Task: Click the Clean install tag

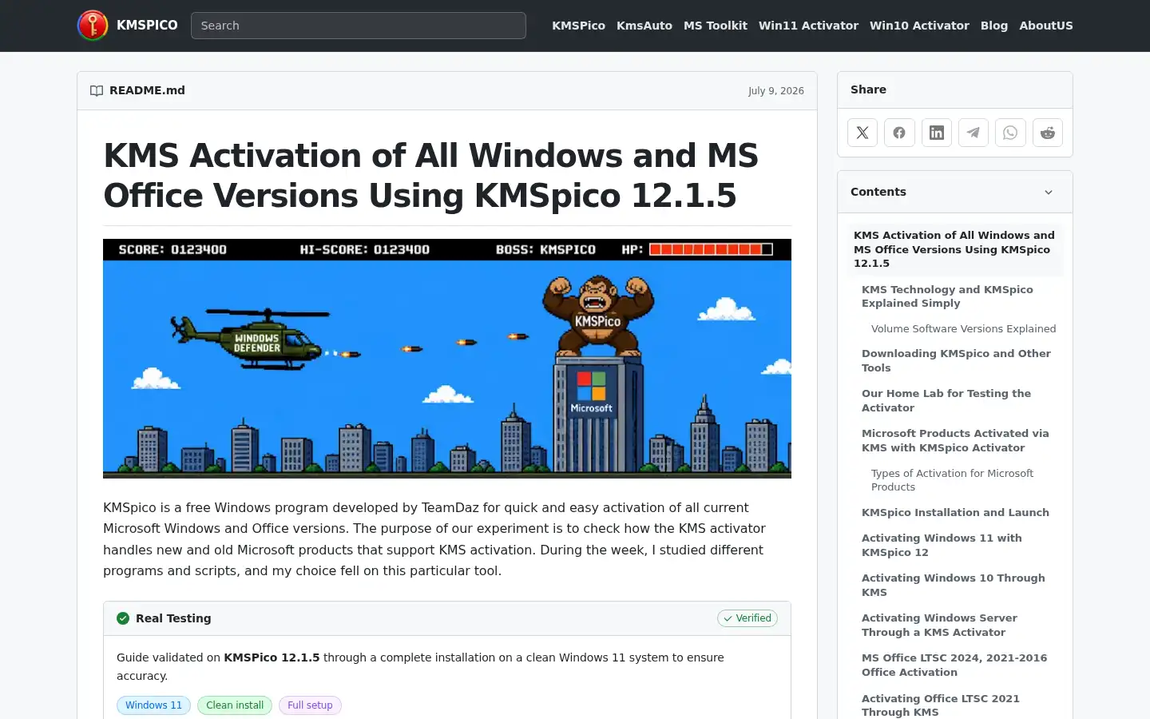Action: point(235,705)
